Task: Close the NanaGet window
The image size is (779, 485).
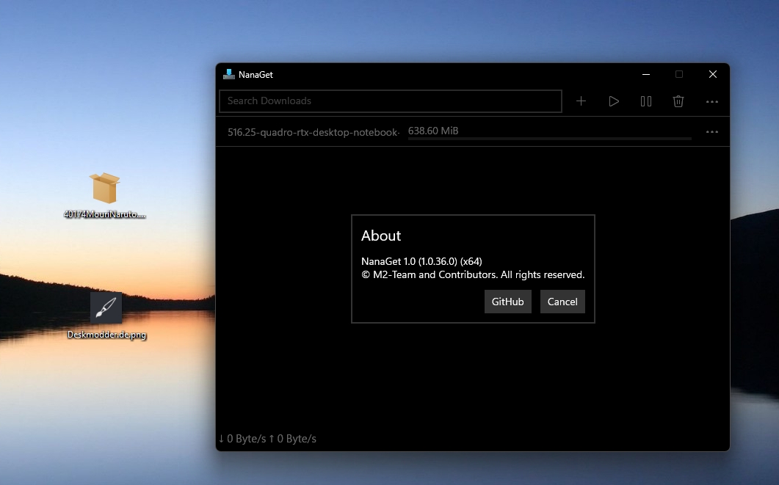Action: click(712, 74)
